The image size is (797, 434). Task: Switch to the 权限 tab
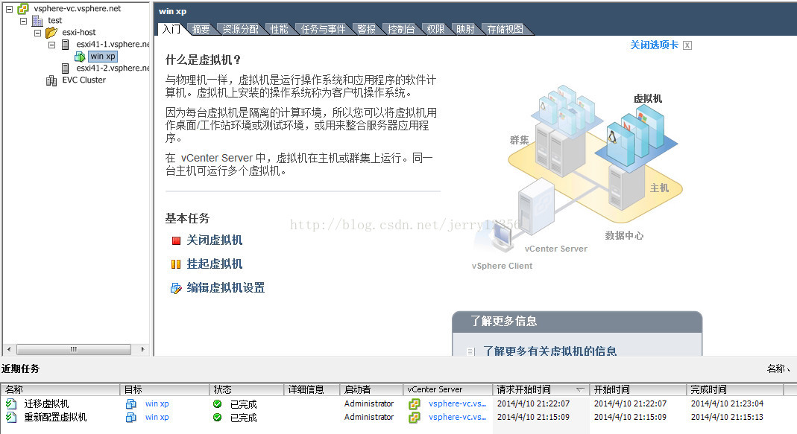tap(435, 30)
